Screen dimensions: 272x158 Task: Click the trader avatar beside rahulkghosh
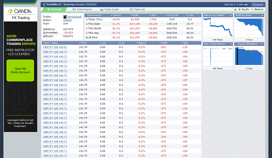coord(65,17)
